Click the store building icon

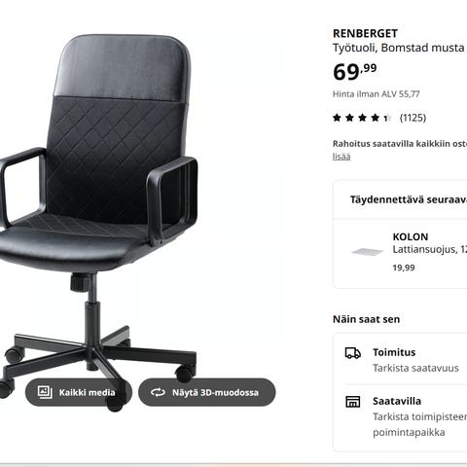tap(353, 402)
